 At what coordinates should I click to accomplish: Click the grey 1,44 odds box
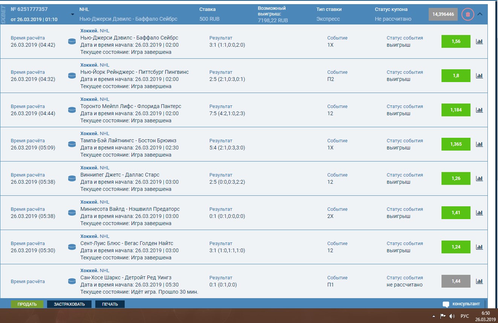click(456, 281)
